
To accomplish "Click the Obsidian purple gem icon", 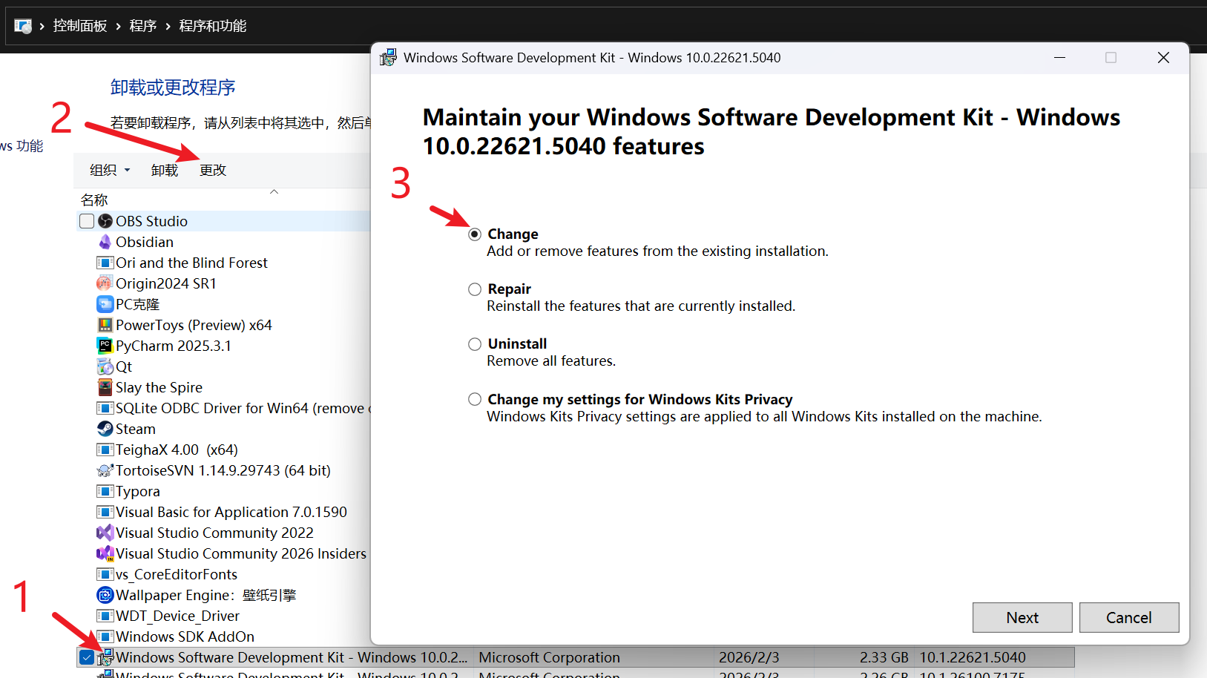I will pos(105,242).
